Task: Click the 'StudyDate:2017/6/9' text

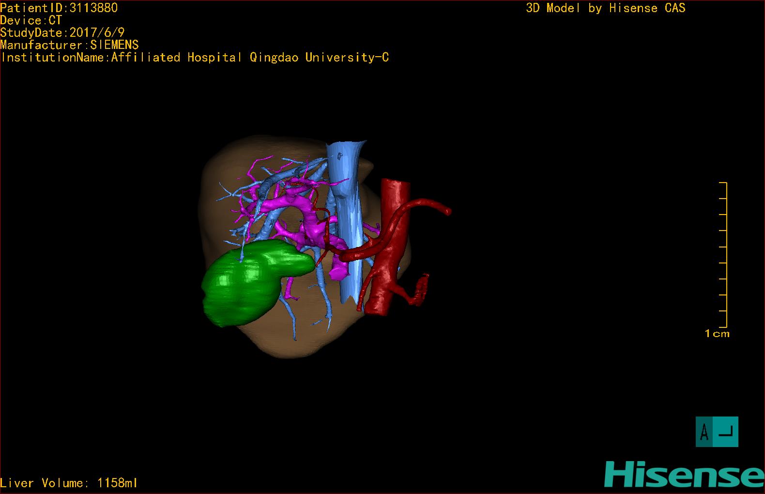Action: tap(62, 32)
